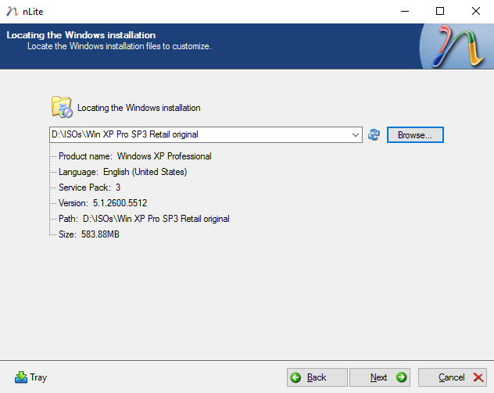The height and width of the screenshot is (393, 494).
Task: Select the Version: 5.1.2600.5512 row
Action: [x=102, y=203]
